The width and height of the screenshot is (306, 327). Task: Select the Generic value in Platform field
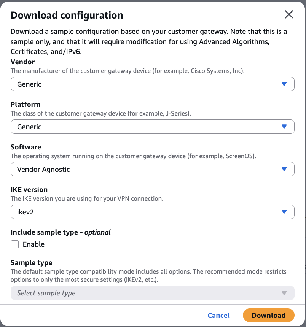pyautogui.click(x=152, y=127)
